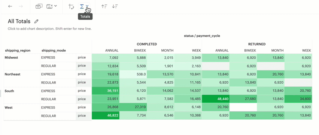Click the shipping_mode column header
319x135 pixels.
[54, 50]
